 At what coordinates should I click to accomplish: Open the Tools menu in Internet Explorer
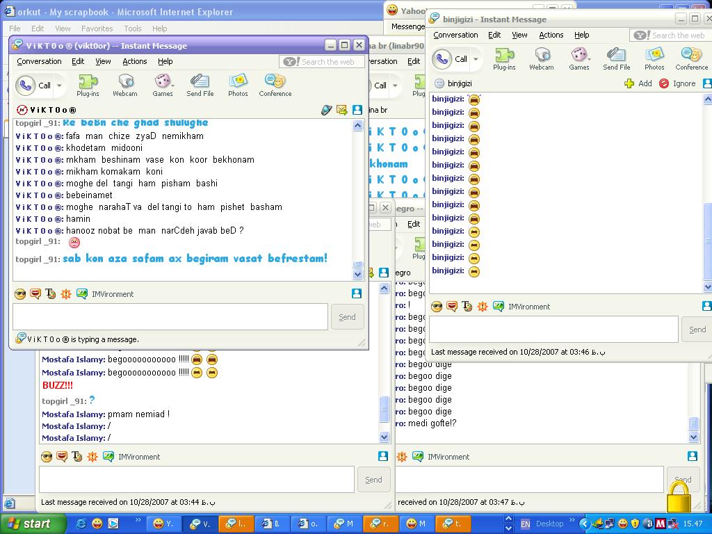(x=133, y=29)
